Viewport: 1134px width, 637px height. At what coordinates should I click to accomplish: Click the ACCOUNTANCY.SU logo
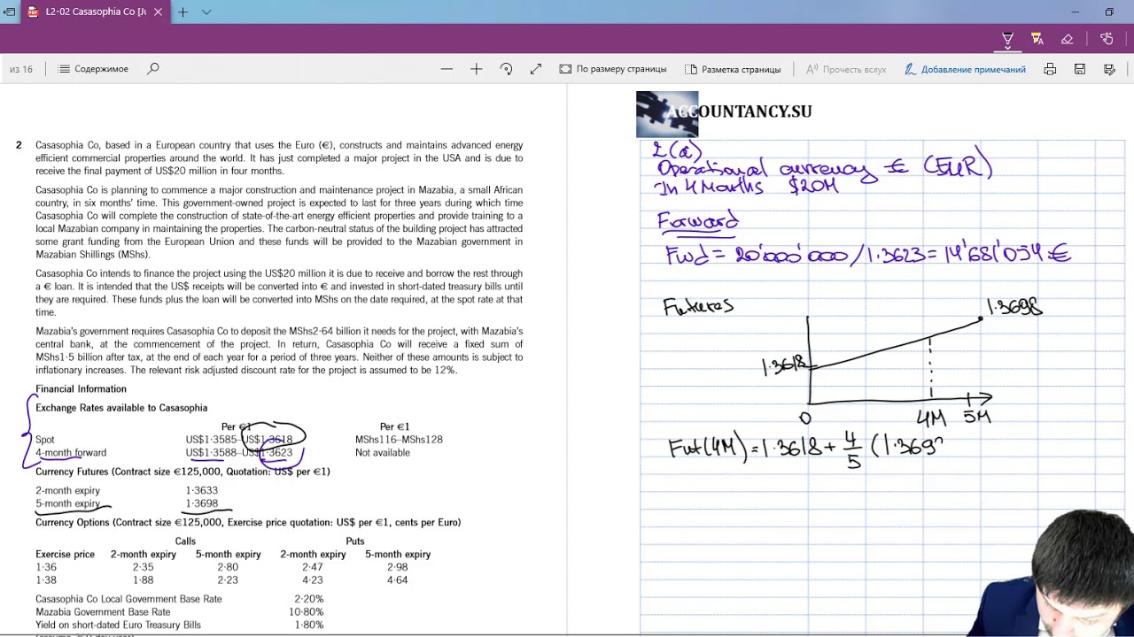[x=724, y=113]
